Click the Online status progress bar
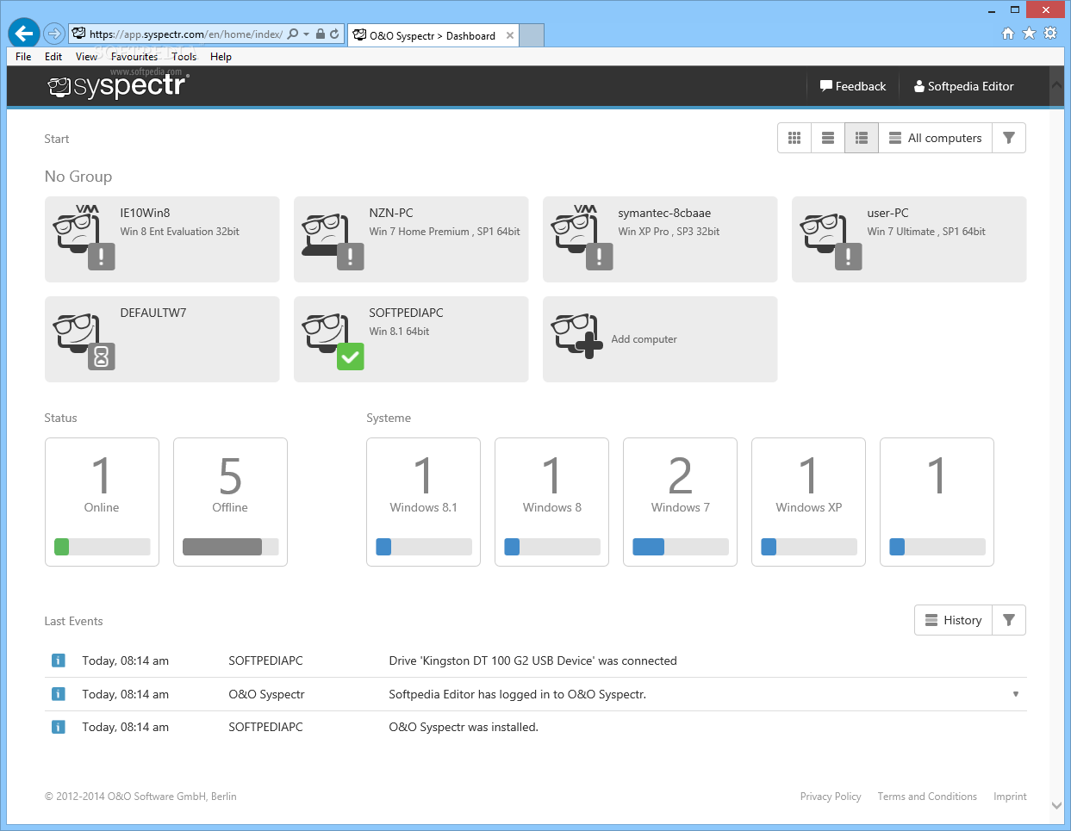 click(x=102, y=547)
